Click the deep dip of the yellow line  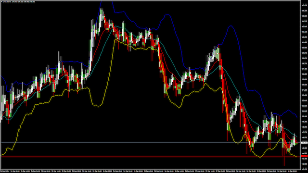pos(98,106)
